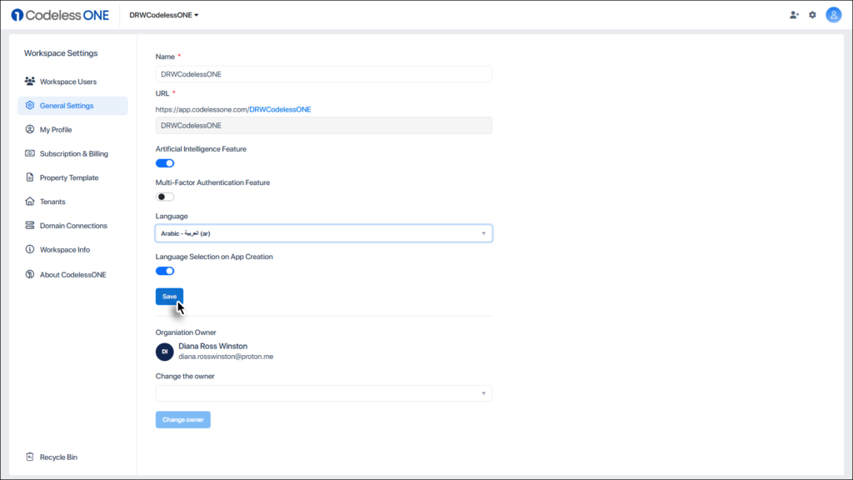Click the Property Template document icon
This screenshot has height=480, width=853.
pos(30,177)
